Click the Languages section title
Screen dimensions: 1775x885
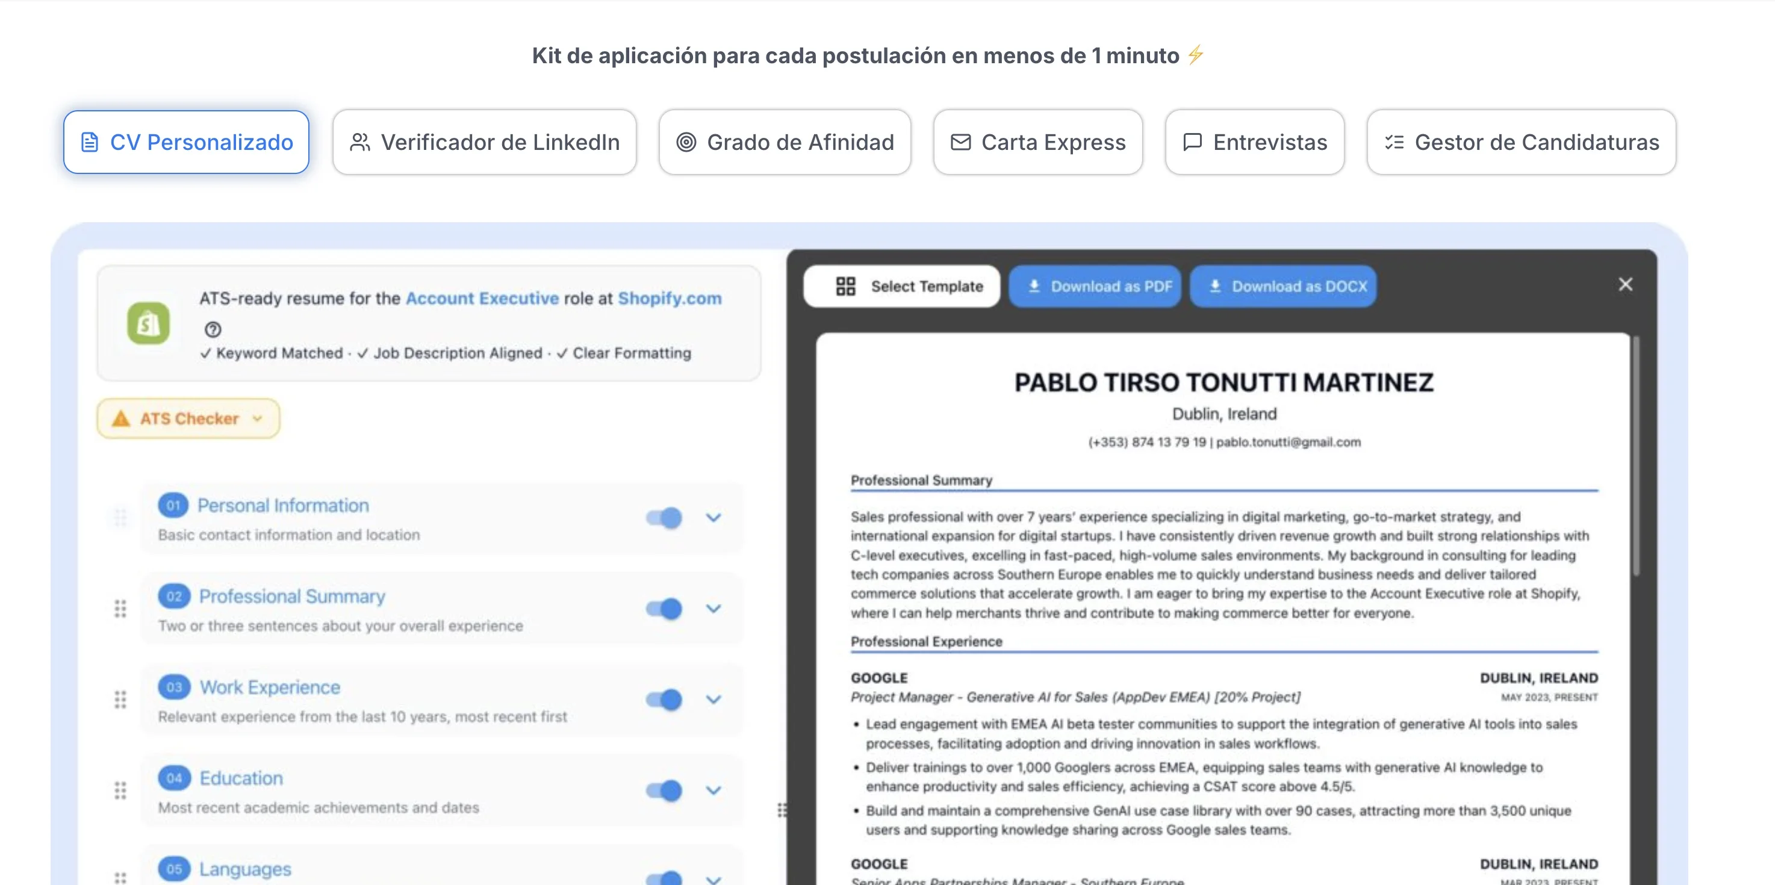[245, 869]
